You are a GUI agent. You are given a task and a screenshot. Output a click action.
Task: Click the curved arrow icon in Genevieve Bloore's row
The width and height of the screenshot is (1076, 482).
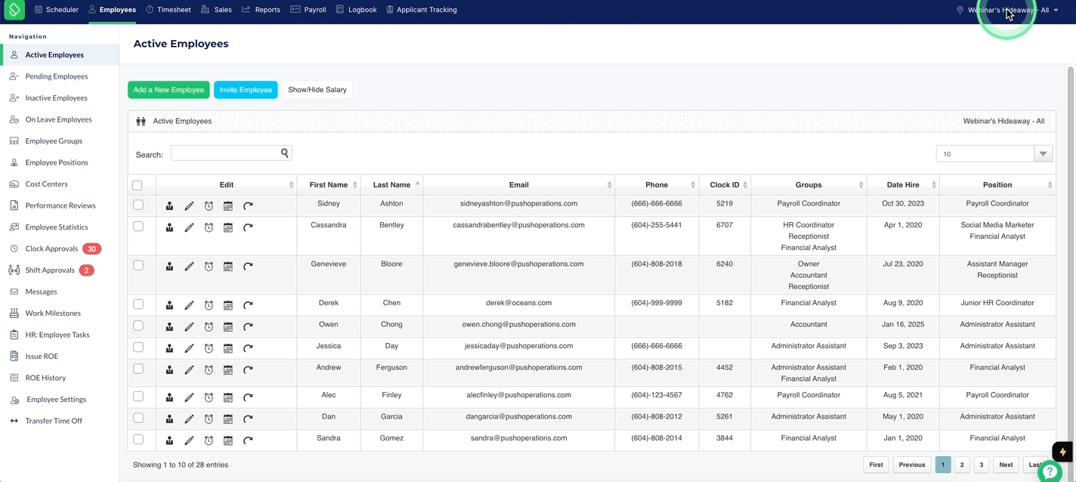point(248,266)
